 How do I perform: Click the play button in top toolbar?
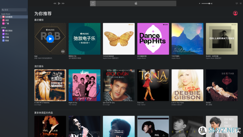59,3
